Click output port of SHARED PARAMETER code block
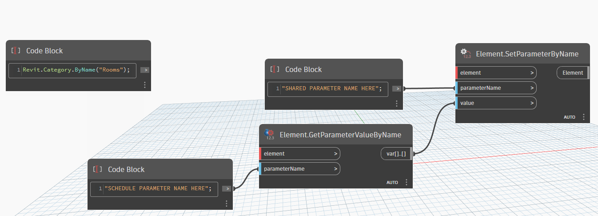 coord(397,88)
